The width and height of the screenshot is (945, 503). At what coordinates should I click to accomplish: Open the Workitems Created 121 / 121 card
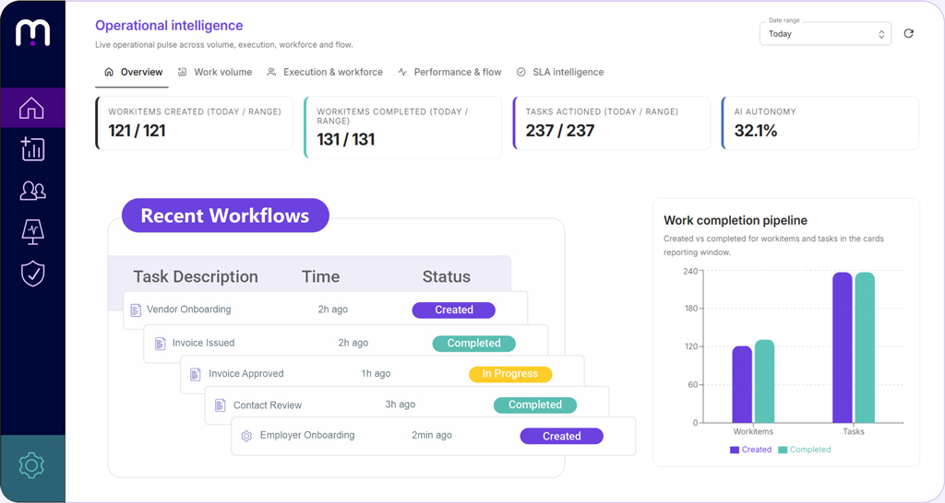pyautogui.click(x=194, y=123)
